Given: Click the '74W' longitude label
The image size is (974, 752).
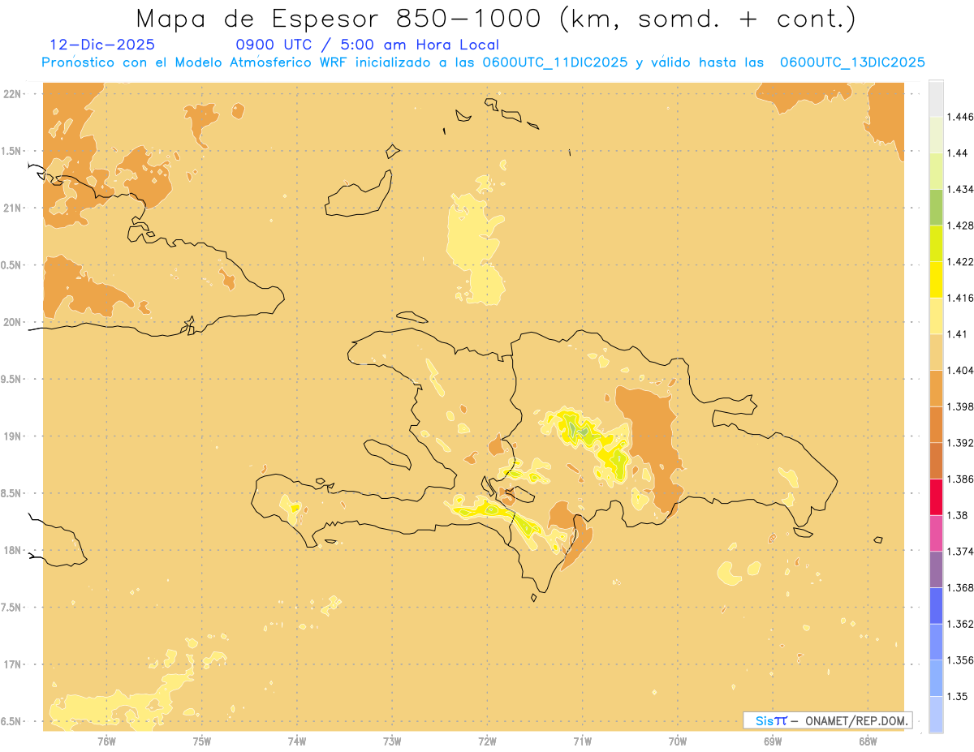Looking at the screenshot, I should [297, 741].
